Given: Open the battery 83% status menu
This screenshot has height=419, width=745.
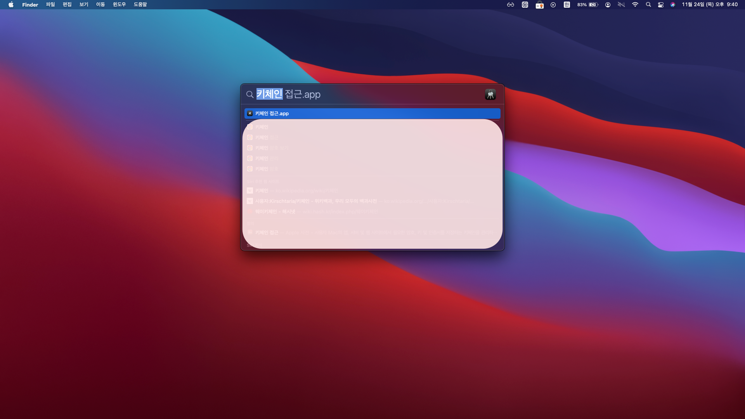Looking at the screenshot, I should tap(587, 5).
